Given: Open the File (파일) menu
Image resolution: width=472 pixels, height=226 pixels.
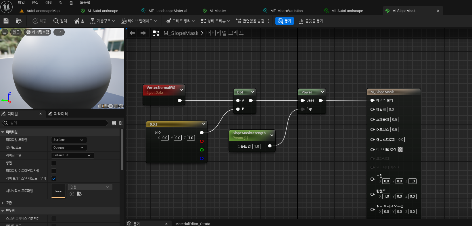Looking at the screenshot, I should click(x=21, y=3).
